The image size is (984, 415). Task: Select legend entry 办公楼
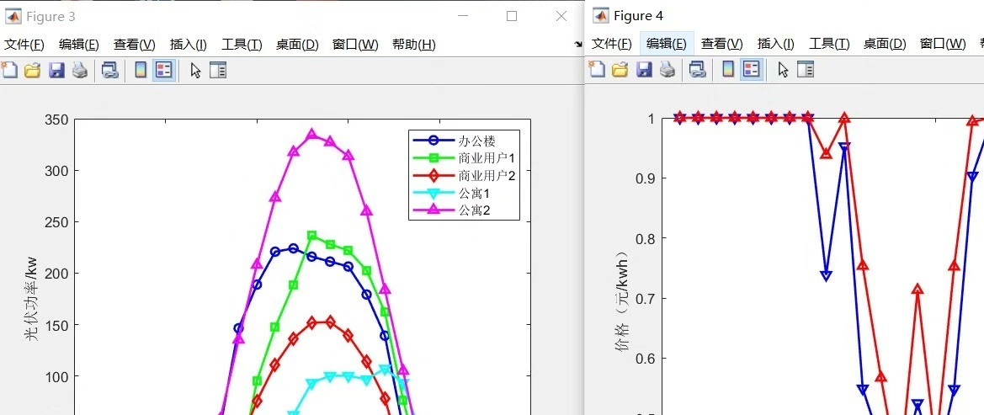477,141
